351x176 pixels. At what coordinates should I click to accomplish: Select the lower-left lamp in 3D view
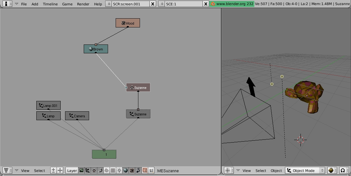click(x=272, y=84)
